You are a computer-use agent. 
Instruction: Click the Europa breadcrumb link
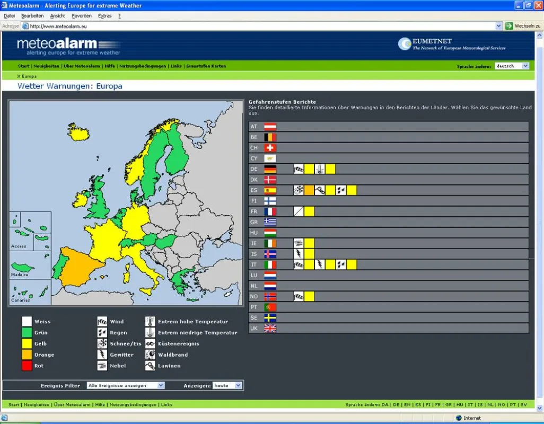point(29,76)
